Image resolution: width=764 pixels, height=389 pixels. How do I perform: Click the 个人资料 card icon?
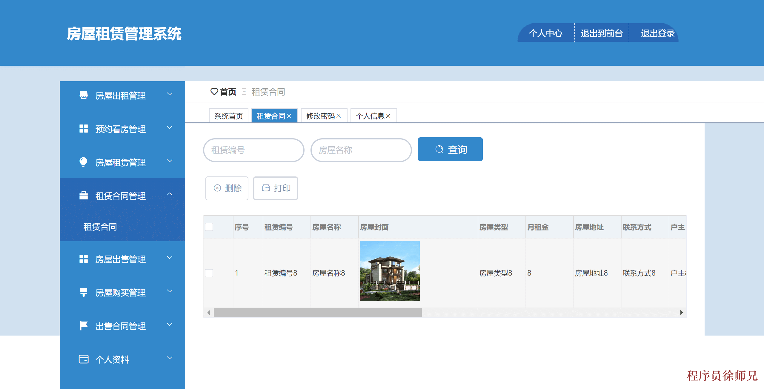tap(84, 359)
